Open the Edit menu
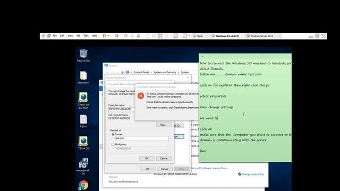This screenshot has height=191, width=340. click(62, 36)
